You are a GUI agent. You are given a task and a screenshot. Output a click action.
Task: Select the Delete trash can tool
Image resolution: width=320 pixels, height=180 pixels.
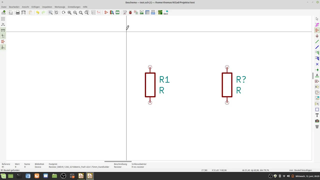pos(317,127)
